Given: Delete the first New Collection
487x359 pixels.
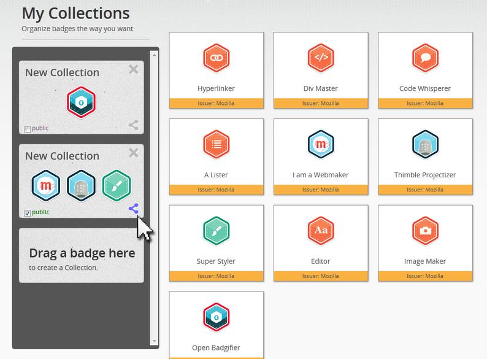Looking at the screenshot, I should point(134,69).
